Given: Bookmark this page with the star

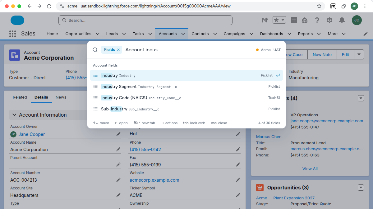Looking at the screenshot, I should tap(319, 6).
